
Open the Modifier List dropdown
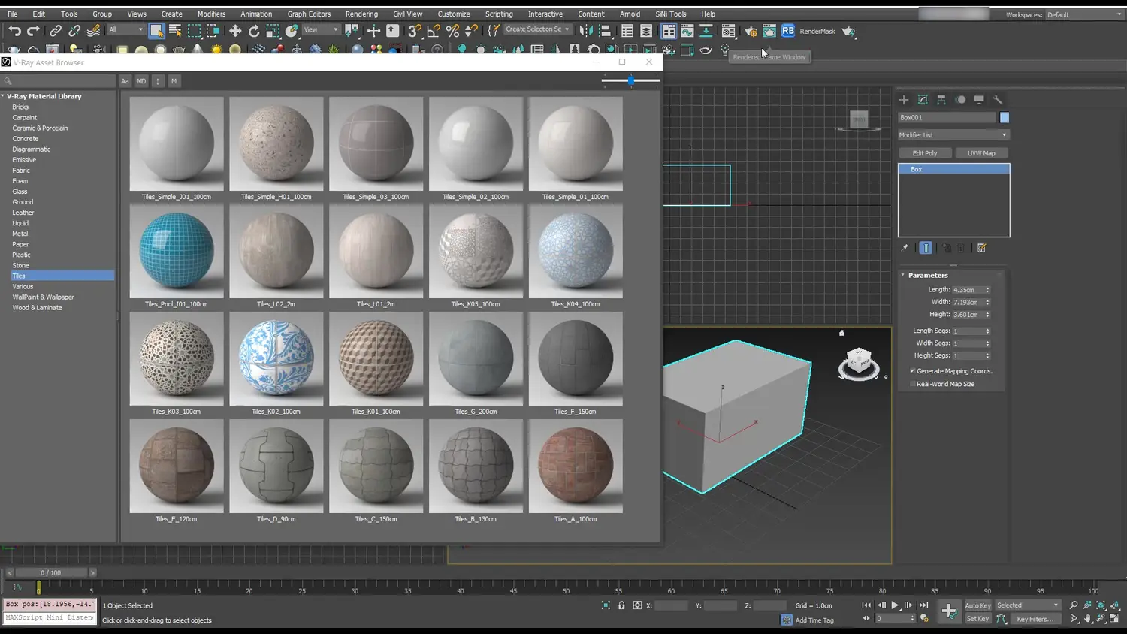tap(953, 135)
